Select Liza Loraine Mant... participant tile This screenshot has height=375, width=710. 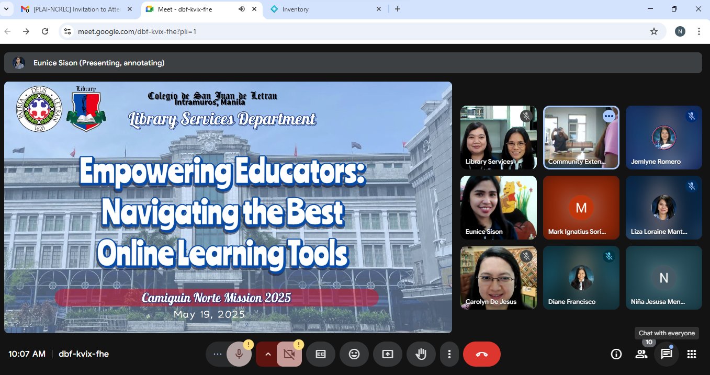[x=664, y=208]
